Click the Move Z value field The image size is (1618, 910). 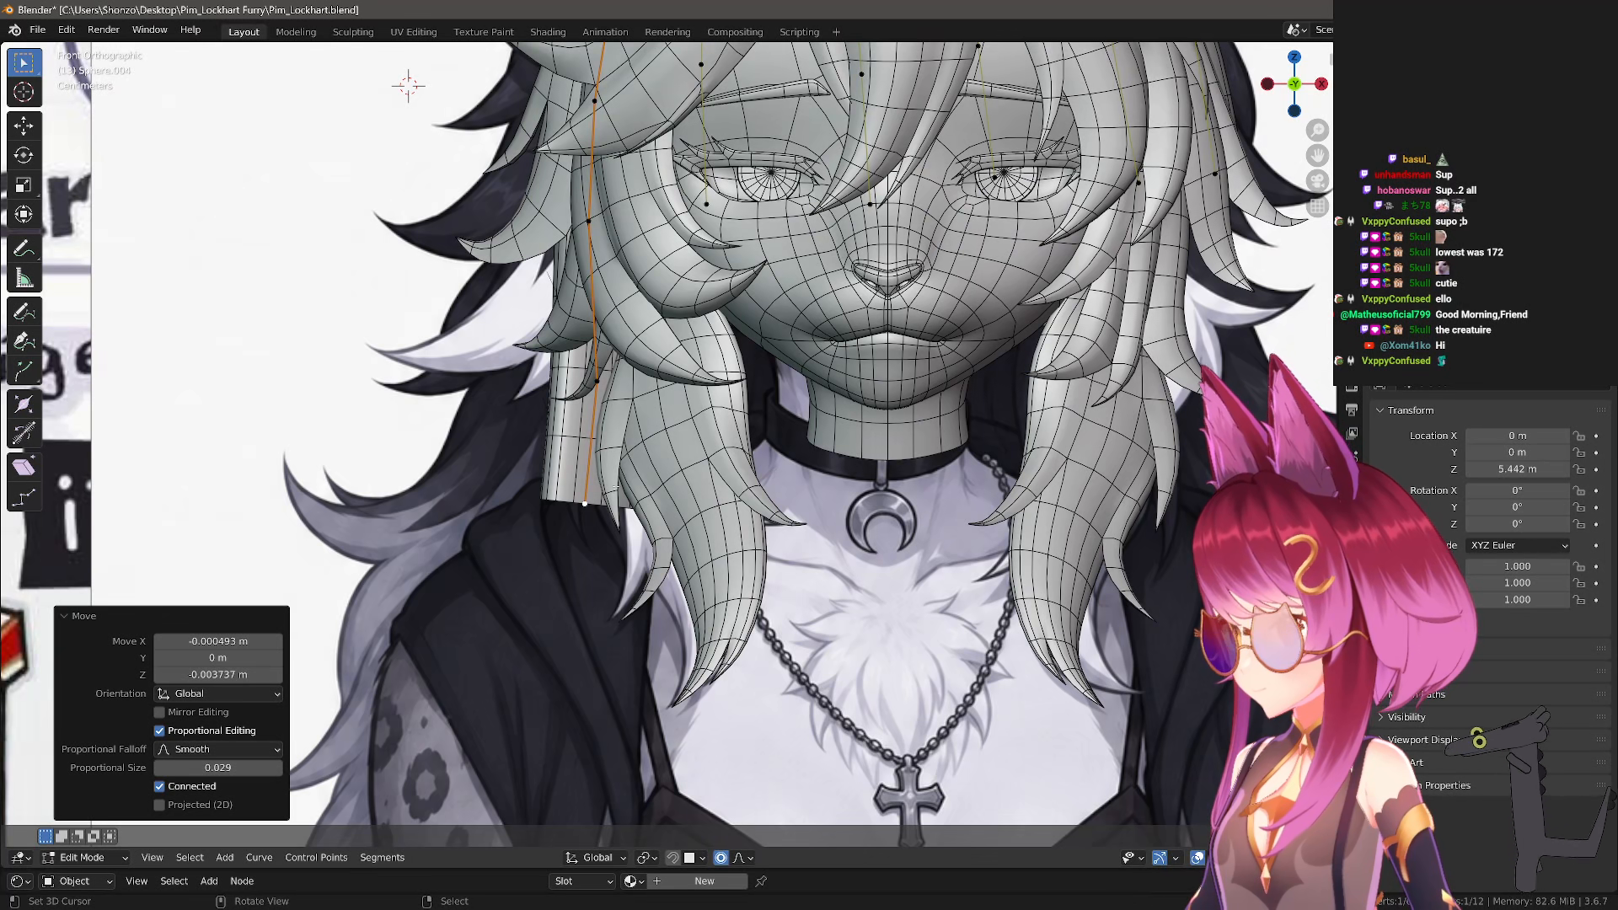point(218,675)
